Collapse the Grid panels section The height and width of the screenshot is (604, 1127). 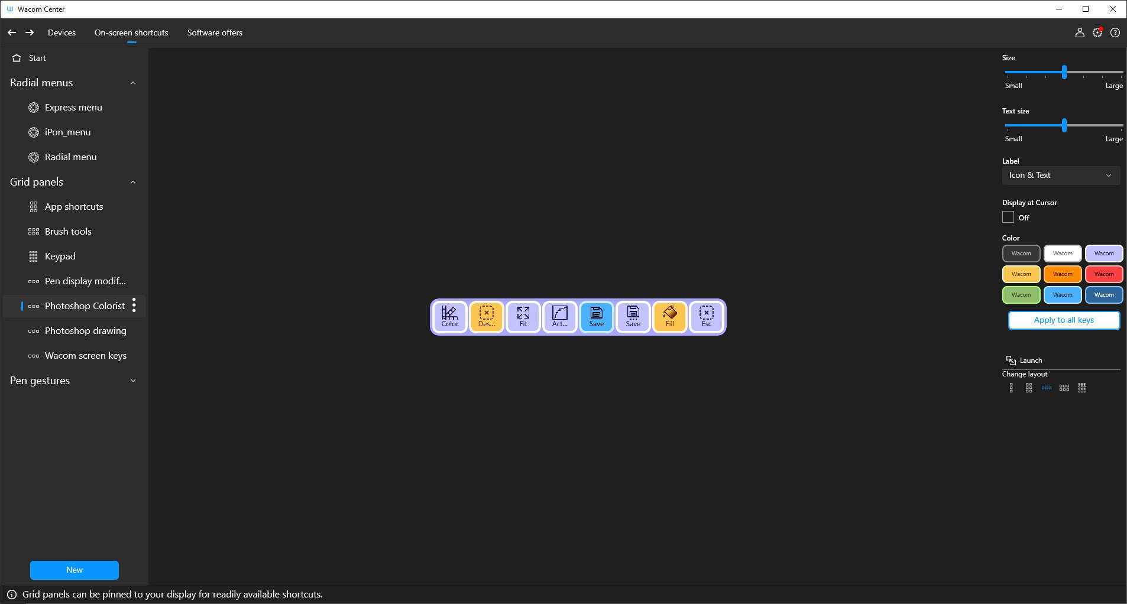coord(133,182)
